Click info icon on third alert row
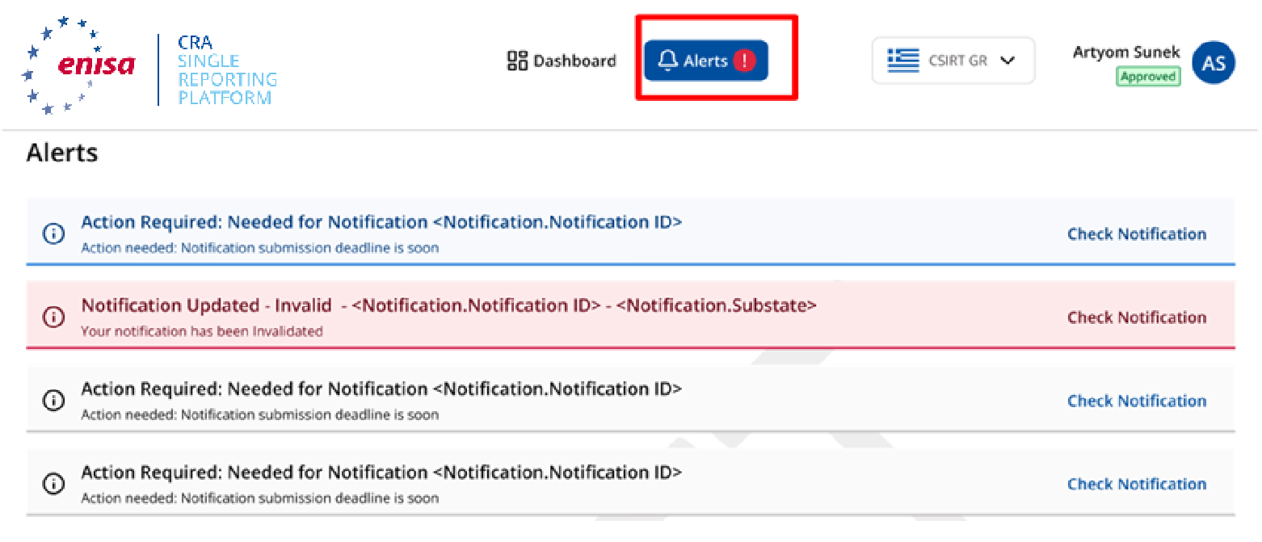Screen dimensions: 1262x542 click(x=53, y=401)
